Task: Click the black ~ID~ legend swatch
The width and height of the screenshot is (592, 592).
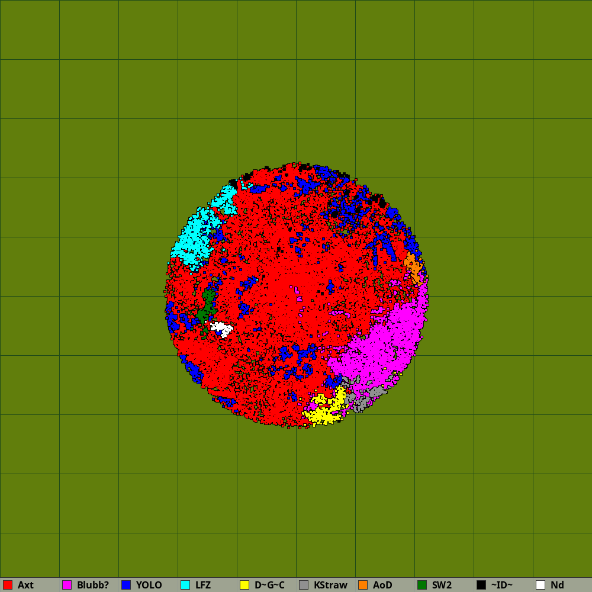Action: tap(481, 585)
